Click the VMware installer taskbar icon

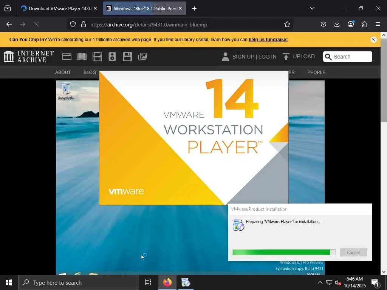tap(186, 282)
